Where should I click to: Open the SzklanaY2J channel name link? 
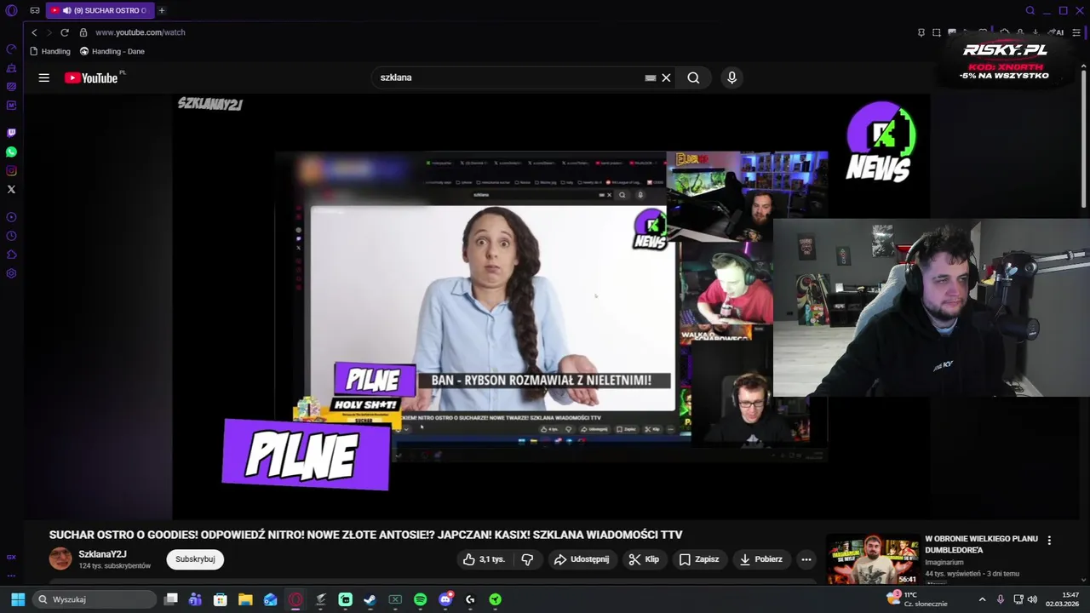click(102, 554)
